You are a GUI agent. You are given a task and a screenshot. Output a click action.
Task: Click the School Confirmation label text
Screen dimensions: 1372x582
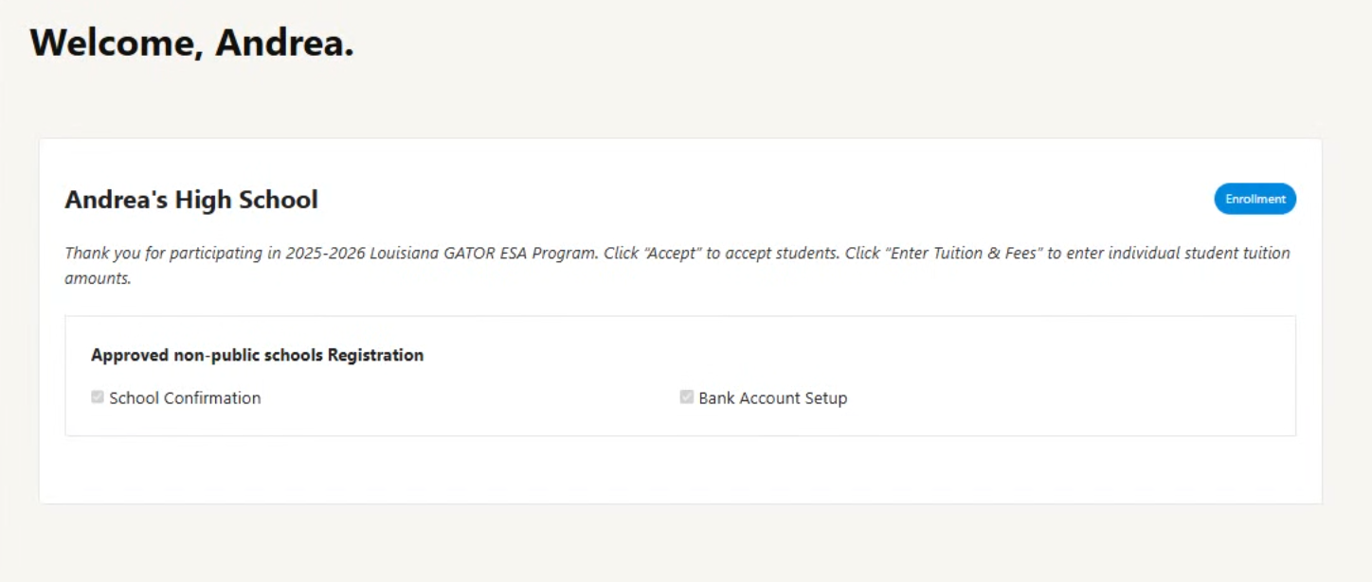[x=185, y=398]
